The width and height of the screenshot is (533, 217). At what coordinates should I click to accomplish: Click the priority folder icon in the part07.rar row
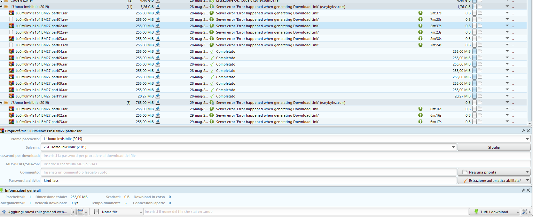click(x=480, y=70)
